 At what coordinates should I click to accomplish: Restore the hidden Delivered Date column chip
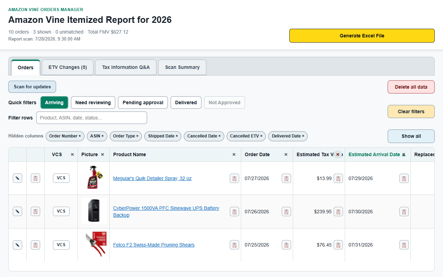pyautogui.click(x=288, y=136)
